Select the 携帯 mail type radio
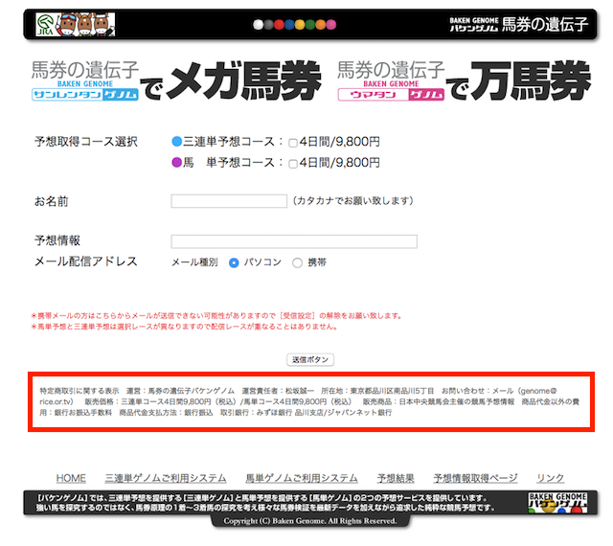Image resolution: width=613 pixels, height=546 pixels. tap(297, 262)
